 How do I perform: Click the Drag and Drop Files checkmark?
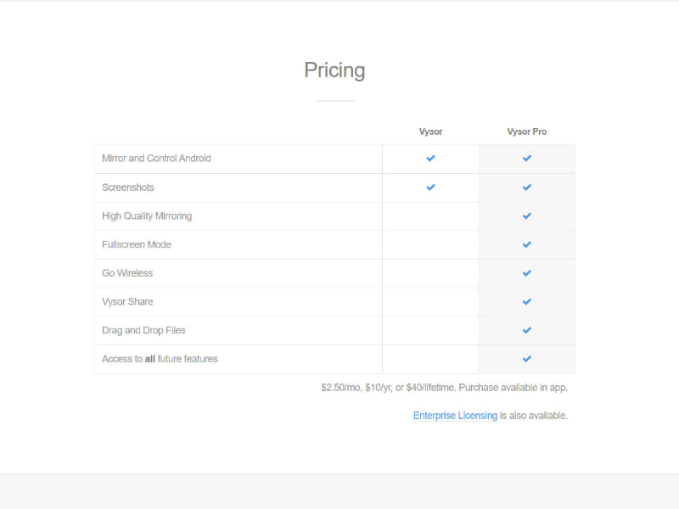(x=526, y=331)
